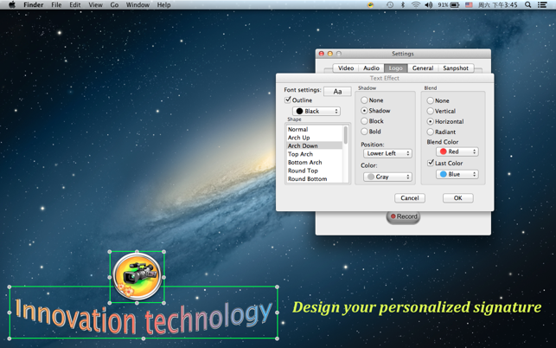The image size is (556, 348).
Task: Select Blend None radio button
Action: 430,100
